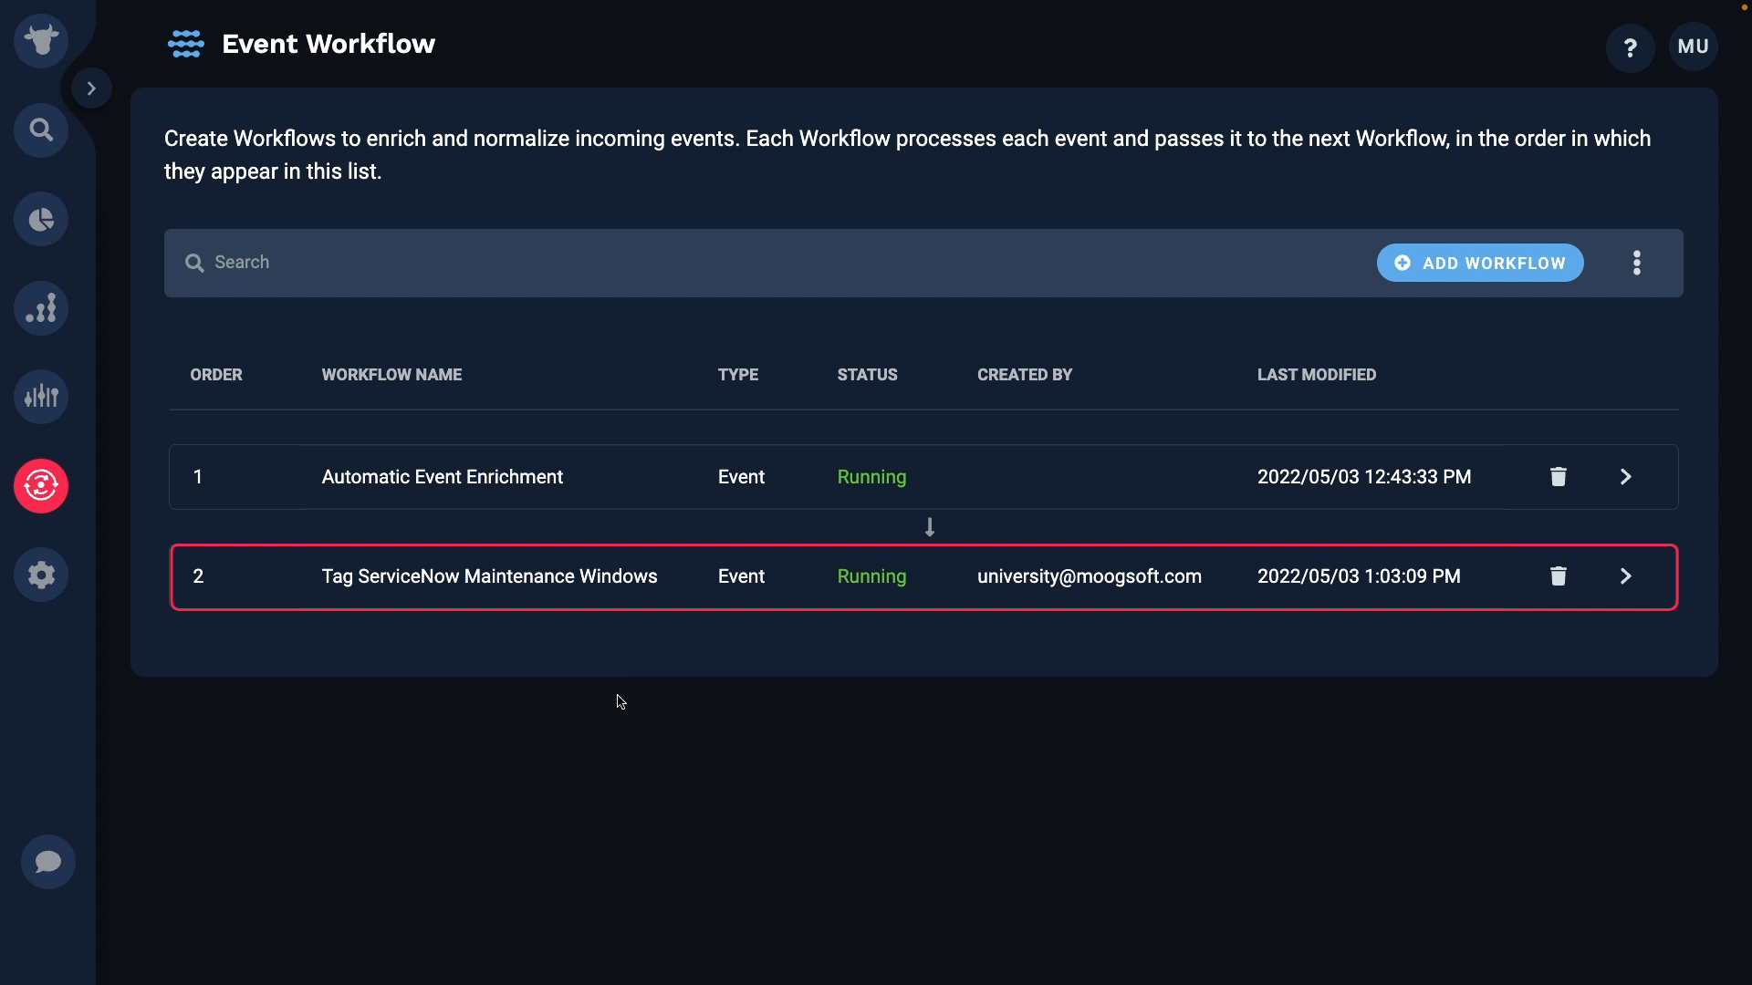Viewport: 1752px width, 985px height.
Task: Open the three-dot more options menu
Action: (1637, 263)
